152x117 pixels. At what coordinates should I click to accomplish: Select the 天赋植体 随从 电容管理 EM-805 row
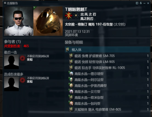(x=109, y=109)
